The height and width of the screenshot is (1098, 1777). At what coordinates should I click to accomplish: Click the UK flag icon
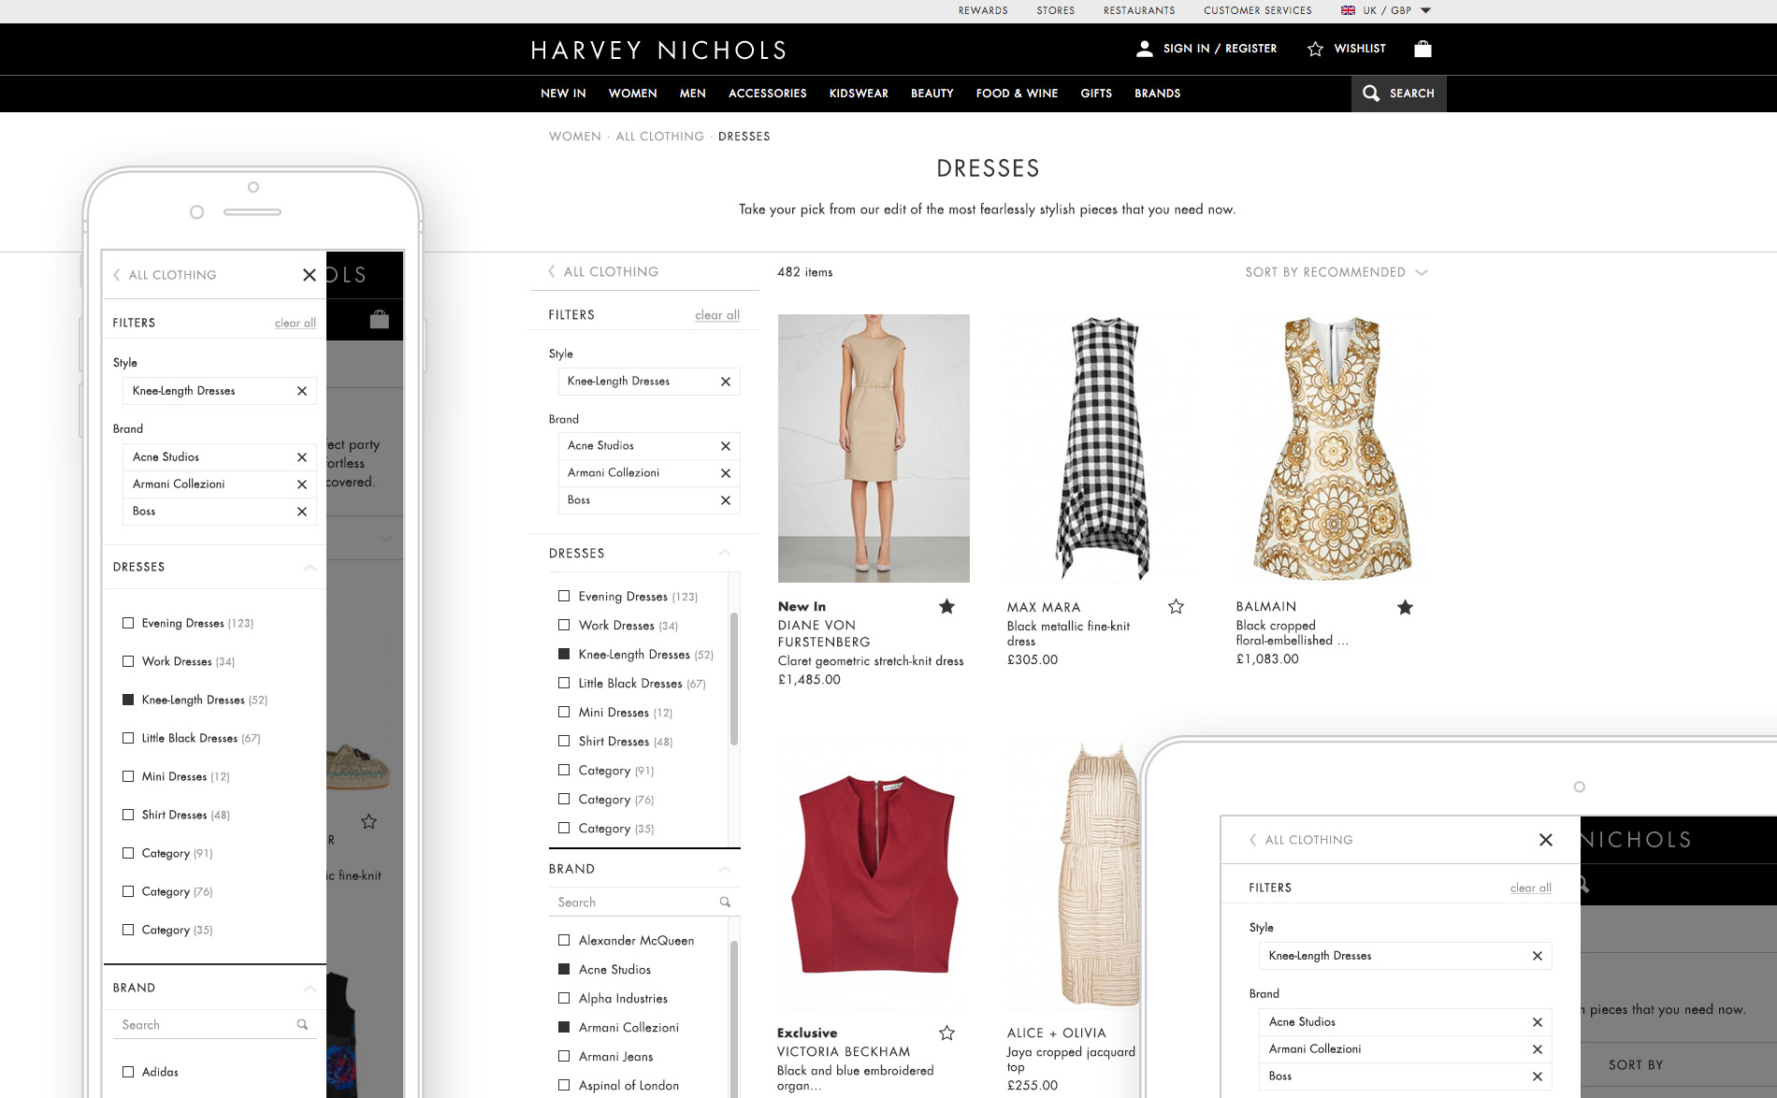click(x=1348, y=10)
